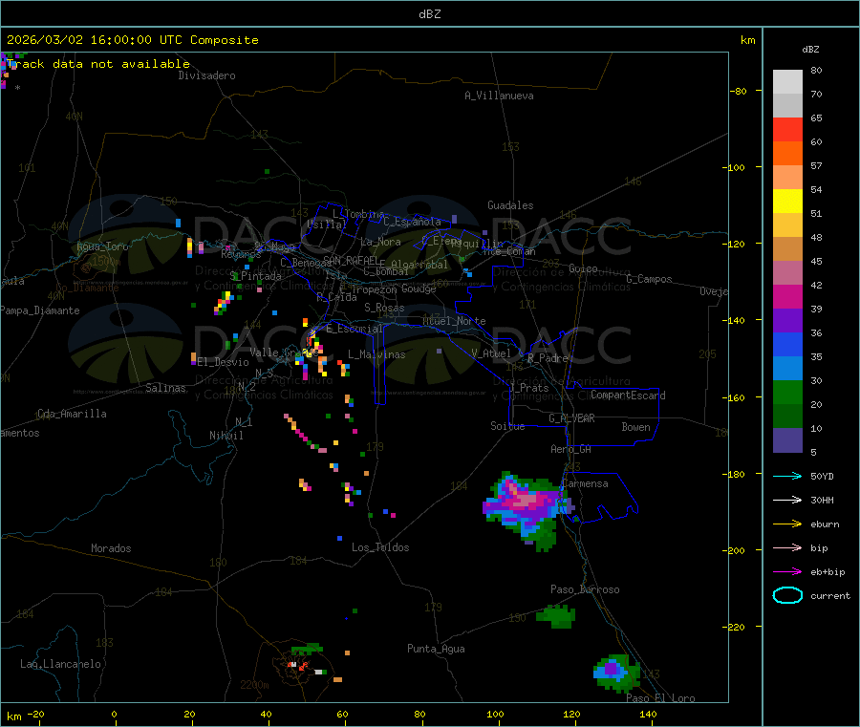Click the dBZ title at top

[429, 14]
